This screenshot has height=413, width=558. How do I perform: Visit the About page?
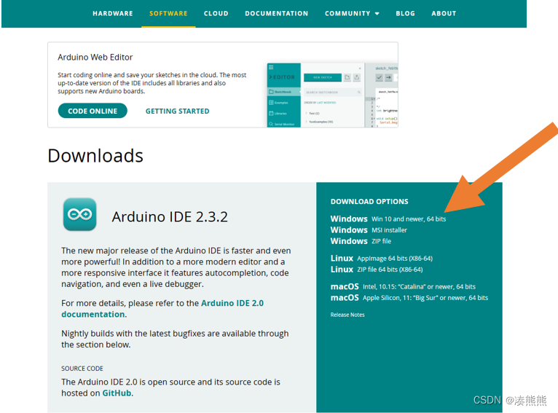coord(444,14)
